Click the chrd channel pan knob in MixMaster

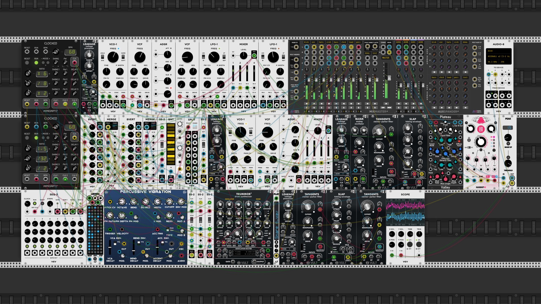click(344, 70)
